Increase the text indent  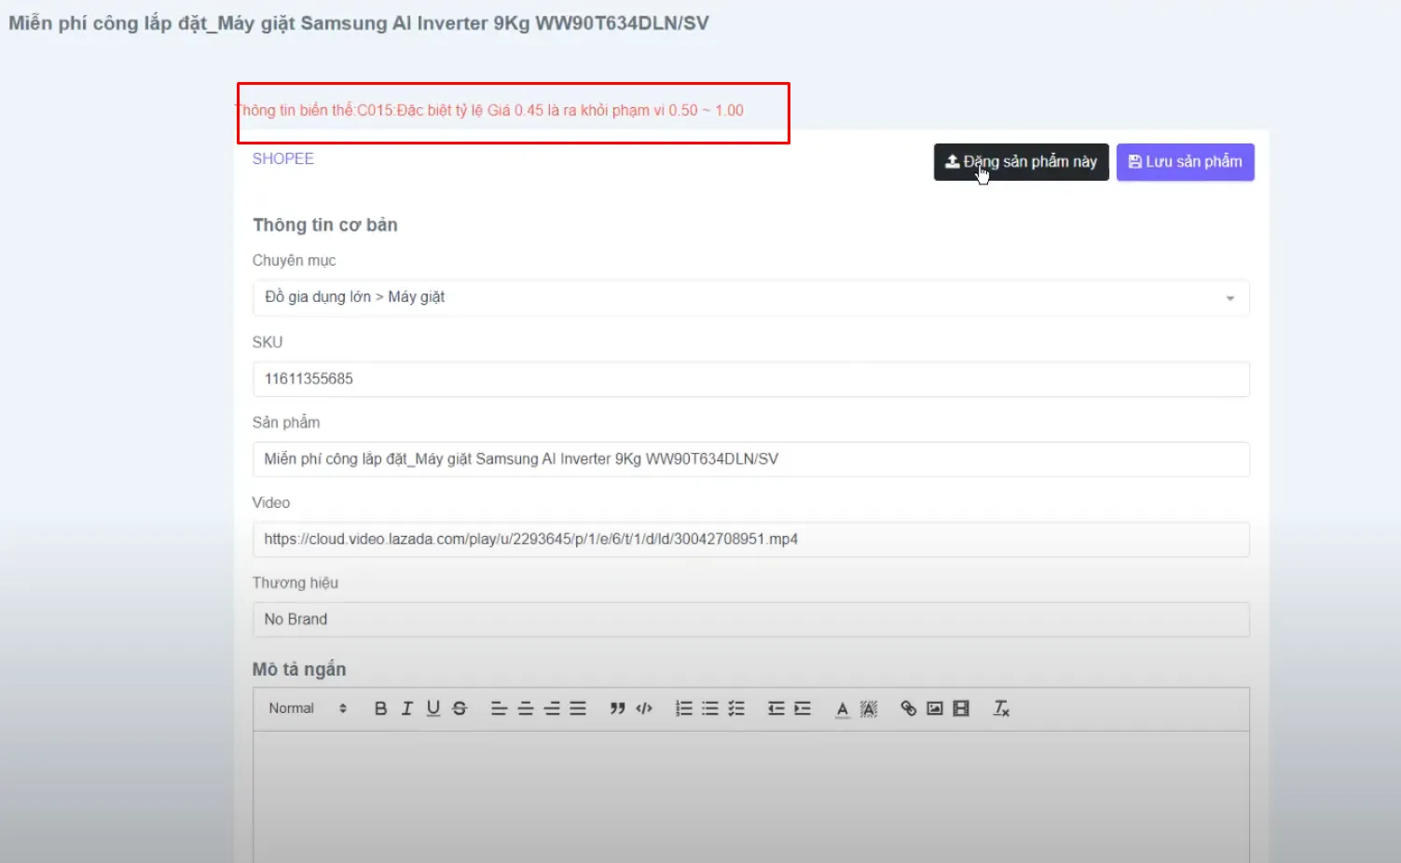803,709
